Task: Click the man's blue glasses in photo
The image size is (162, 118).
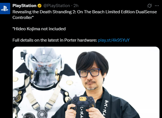Action: click(x=89, y=73)
